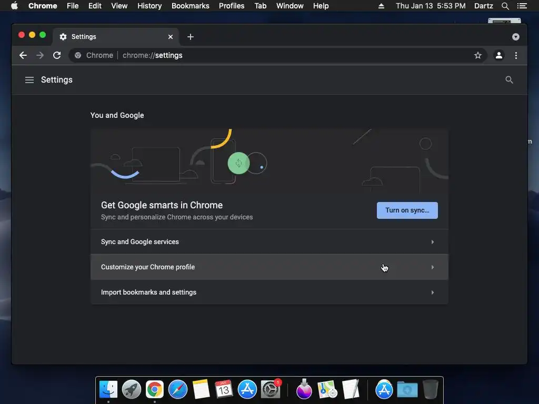This screenshot has width=539, height=404.
Task: Expand the Sync and Google services arrow
Action: 433,242
